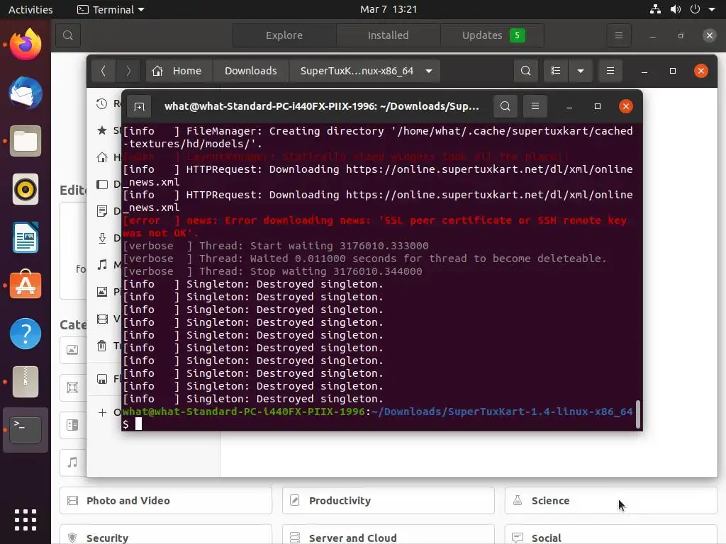726x544 pixels.
Task: Go back in the Files window
Action: 104,71
